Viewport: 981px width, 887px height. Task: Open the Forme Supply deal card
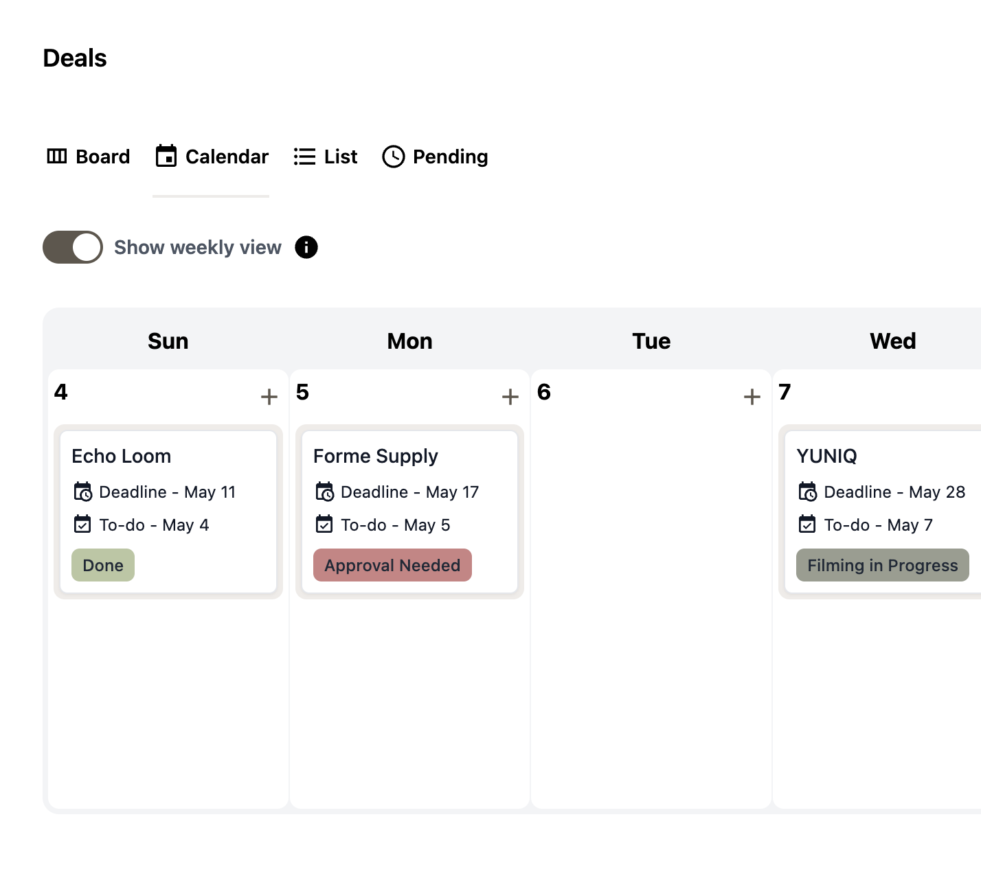click(409, 511)
